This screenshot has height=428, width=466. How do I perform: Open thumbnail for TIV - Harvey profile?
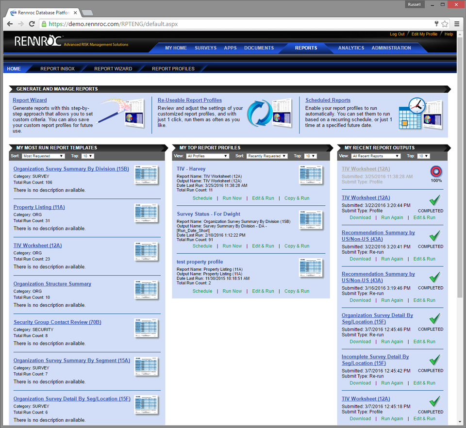(311, 175)
